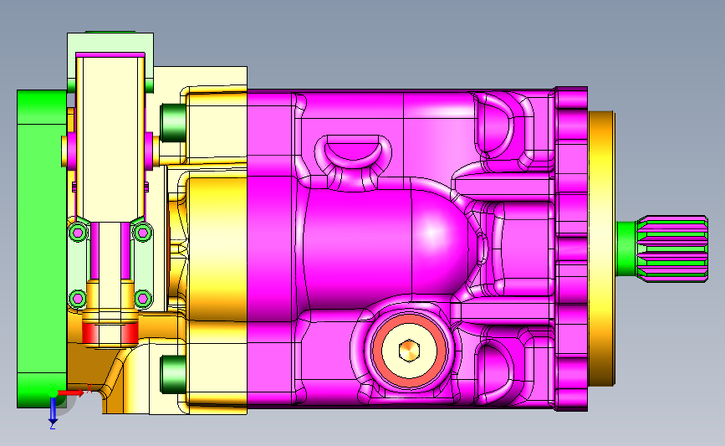Select the lower dark green cylinder pin

173,375
